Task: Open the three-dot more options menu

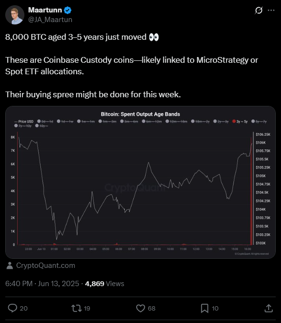Action: (x=271, y=10)
